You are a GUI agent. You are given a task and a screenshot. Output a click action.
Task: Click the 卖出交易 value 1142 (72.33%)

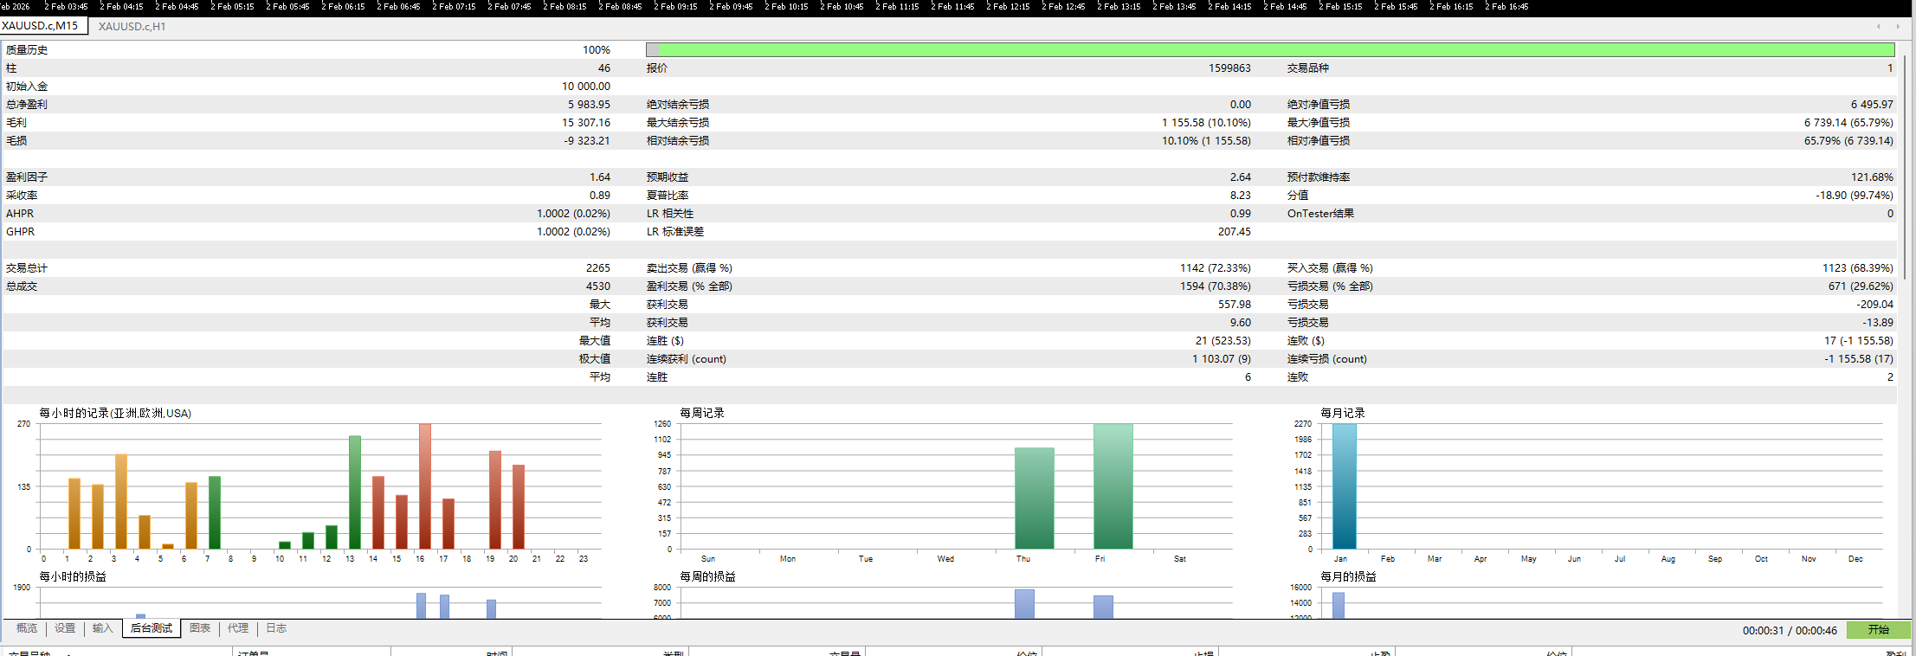coord(1216,268)
